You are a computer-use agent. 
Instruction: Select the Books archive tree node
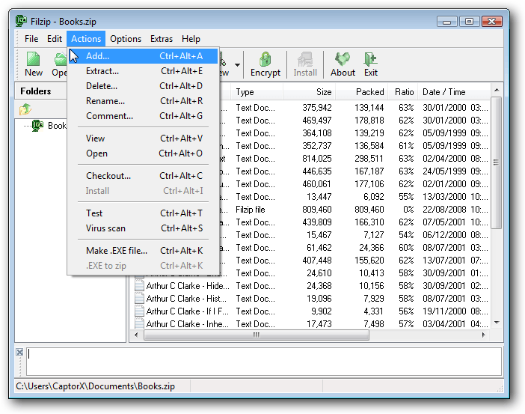point(49,126)
